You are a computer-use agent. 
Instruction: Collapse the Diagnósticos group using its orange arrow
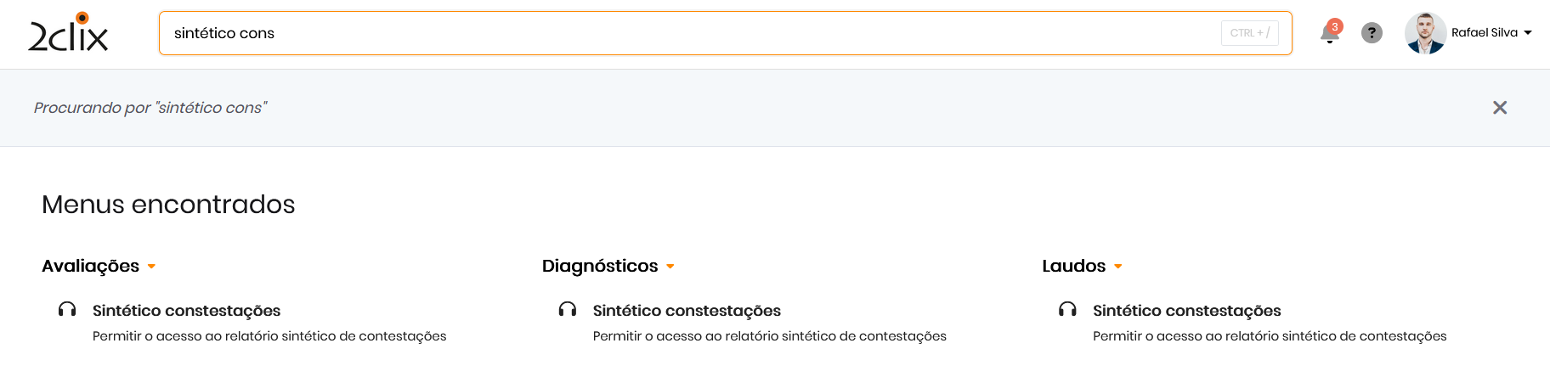pyautogui.click(x=670, y=267)
